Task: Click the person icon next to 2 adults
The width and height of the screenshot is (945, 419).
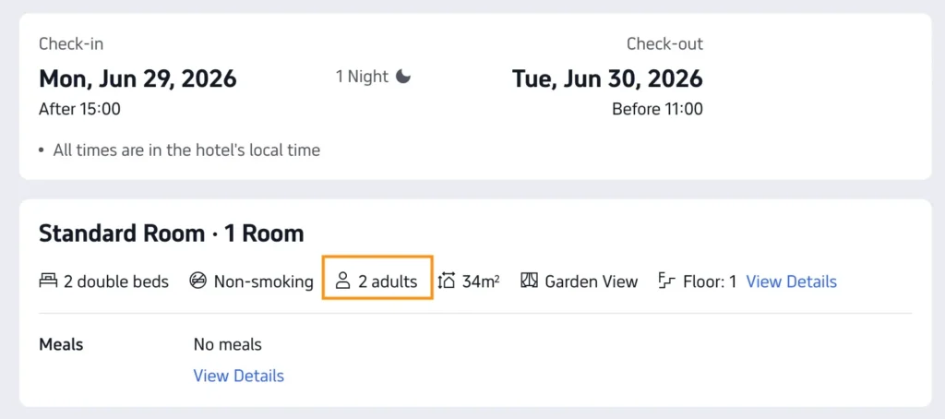Action: click(343, 281)
